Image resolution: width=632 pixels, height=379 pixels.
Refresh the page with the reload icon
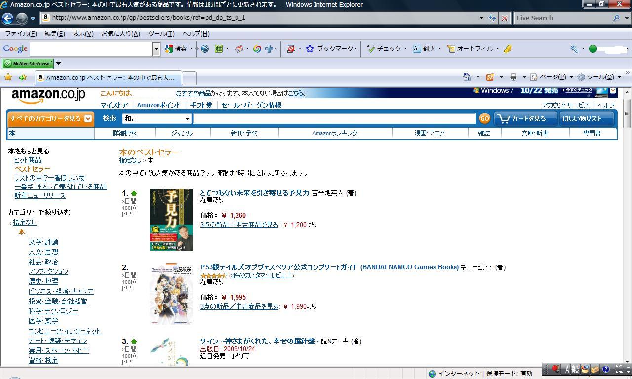click(492, 18)
